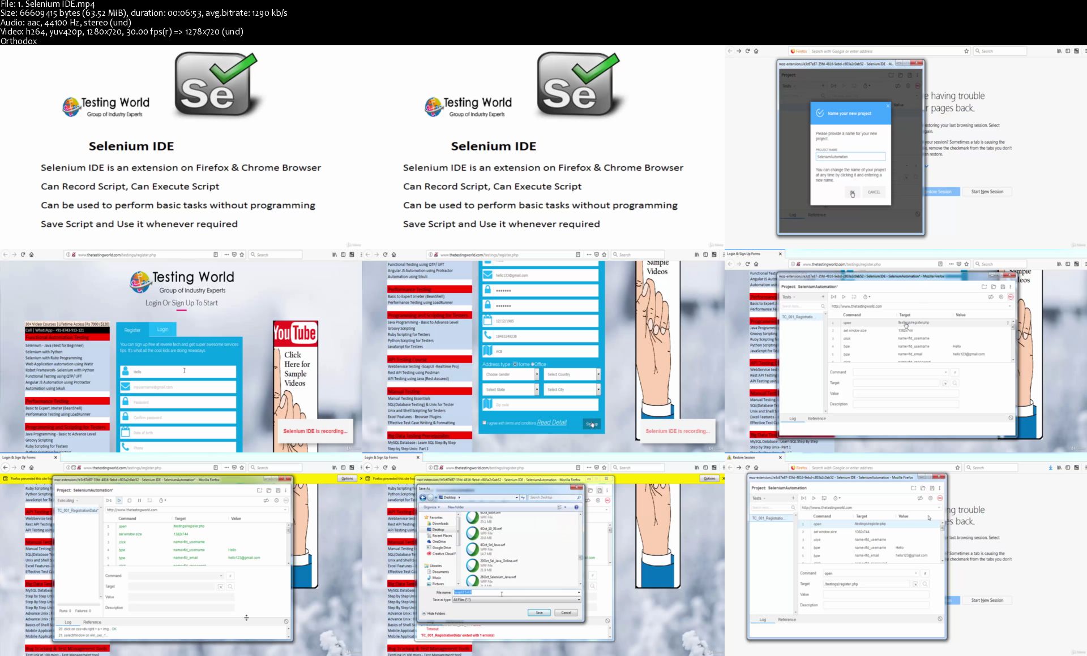Click create new project icon in IDE with empty Command field
Image resolution: width=1087 pixels, height=656 pixels.
(x=984, y=287)
